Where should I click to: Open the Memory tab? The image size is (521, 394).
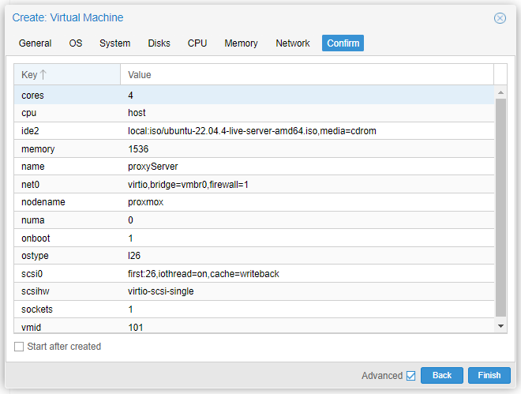(241, 43)
